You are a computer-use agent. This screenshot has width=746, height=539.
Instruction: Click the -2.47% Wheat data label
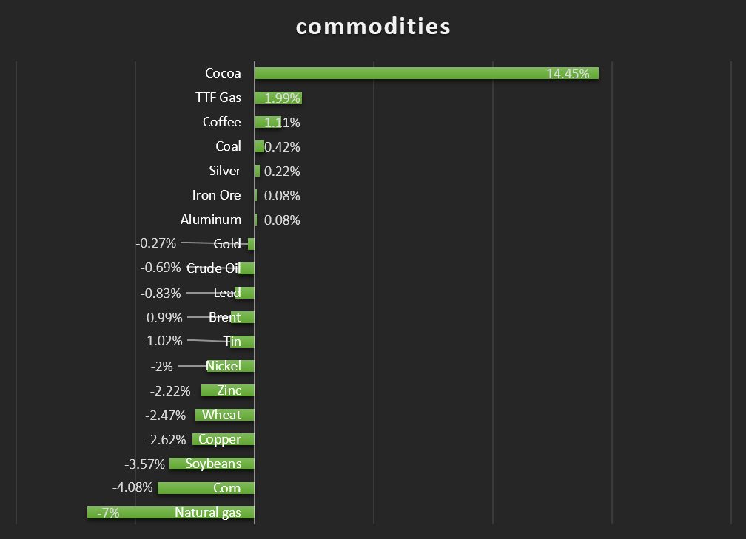point(167,415)
